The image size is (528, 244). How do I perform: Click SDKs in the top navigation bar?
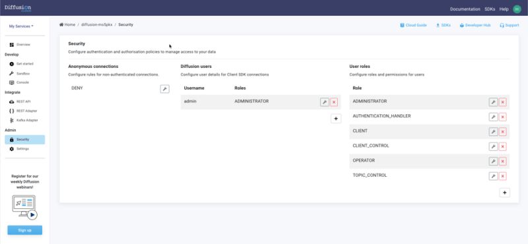pyautogui.click(x=490, y=9)
